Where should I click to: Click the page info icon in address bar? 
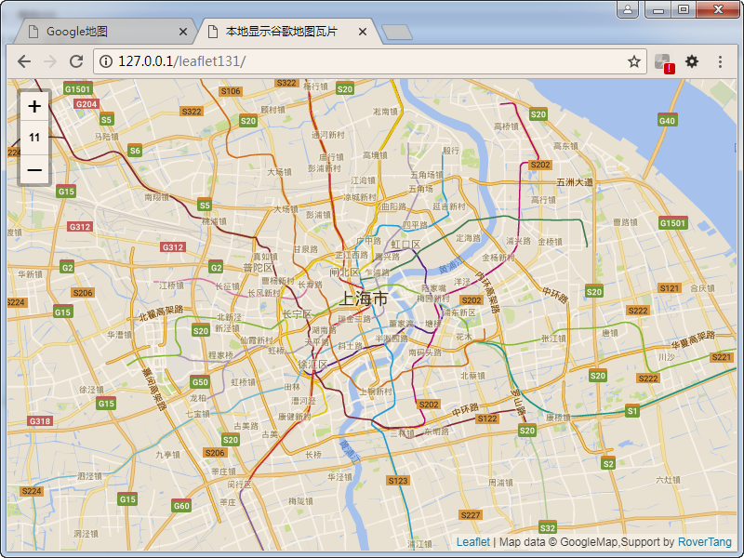pyautogui.click(x=105, y=61)
